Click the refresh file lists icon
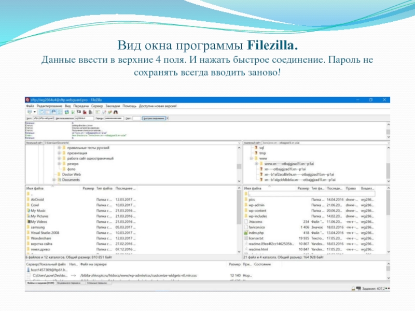 tap(67, 112)
